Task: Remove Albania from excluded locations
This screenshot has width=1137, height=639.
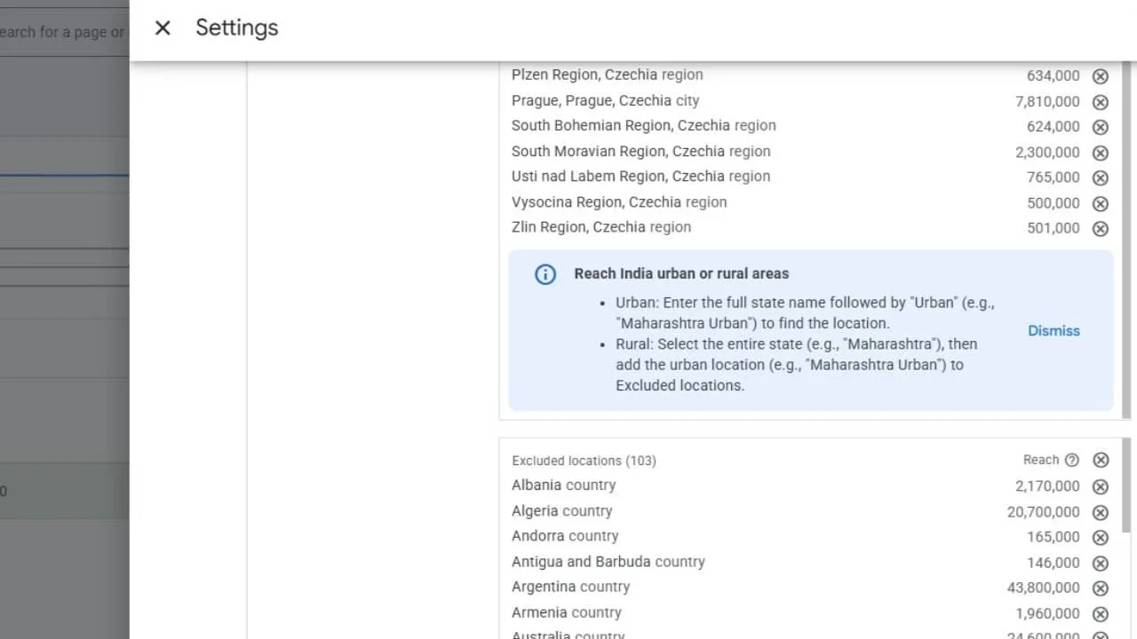Action: tap(1101, 486)
